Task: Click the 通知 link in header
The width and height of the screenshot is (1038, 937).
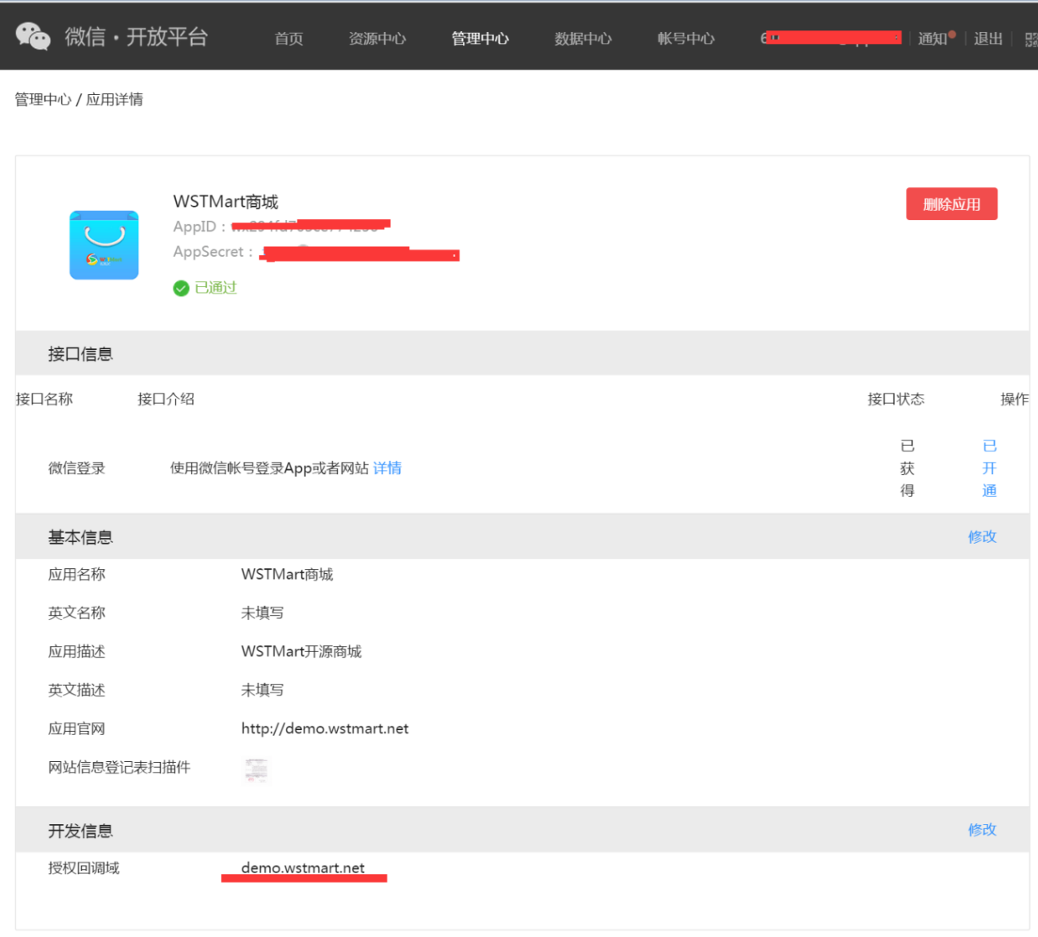Action: point(932,38)
